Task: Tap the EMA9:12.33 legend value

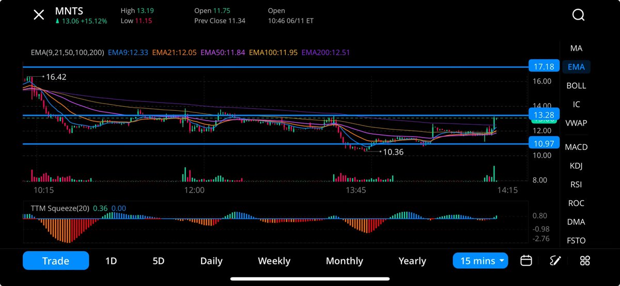Action: pyautogui.click(x=128, y=53)
